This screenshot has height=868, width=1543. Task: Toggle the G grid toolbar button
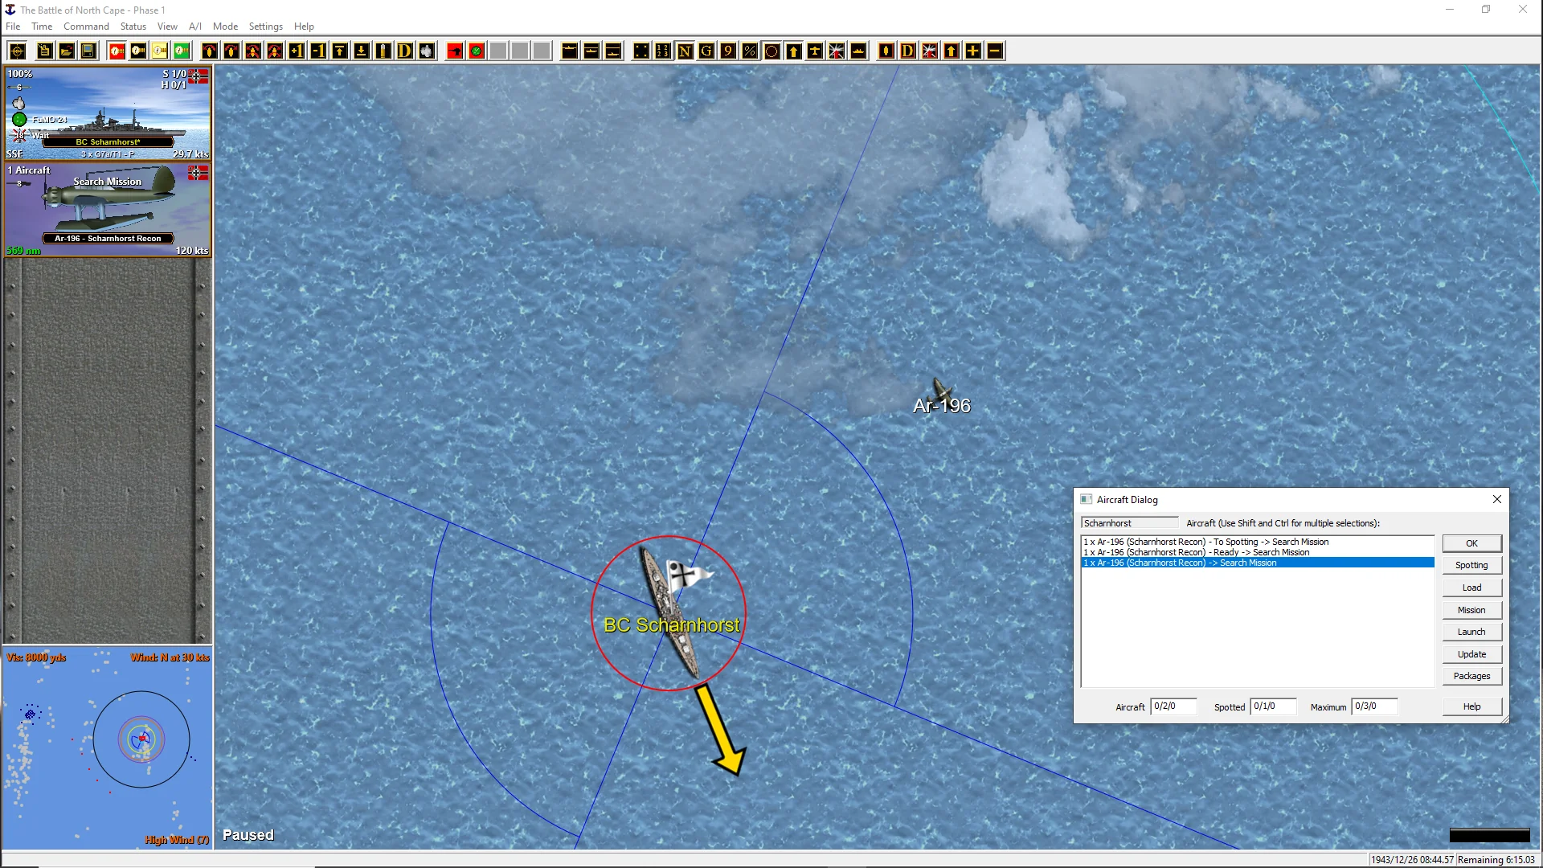(x=706, y=51)
